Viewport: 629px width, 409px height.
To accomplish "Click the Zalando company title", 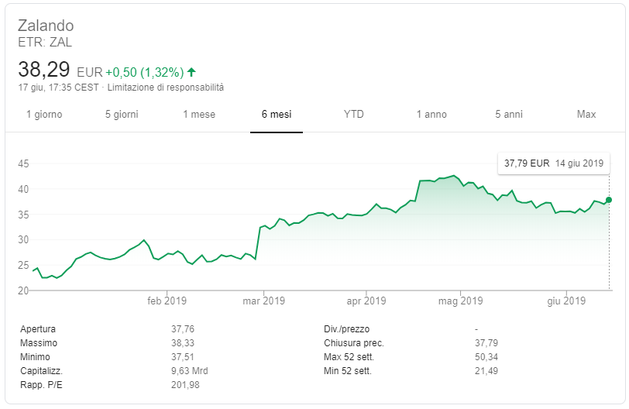I will click(x=46, y=26).
